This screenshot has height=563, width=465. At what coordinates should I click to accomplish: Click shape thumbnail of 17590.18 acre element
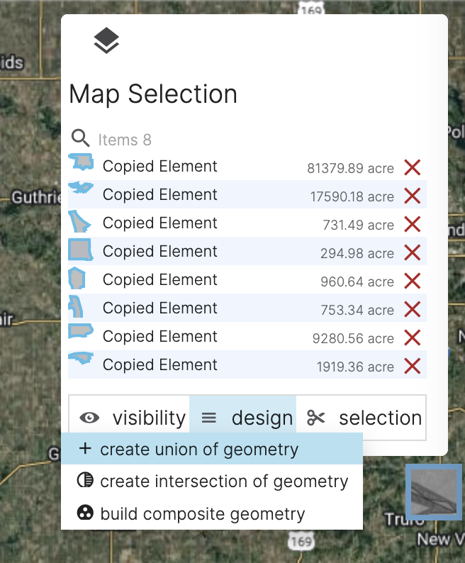(x=81, y=187)
